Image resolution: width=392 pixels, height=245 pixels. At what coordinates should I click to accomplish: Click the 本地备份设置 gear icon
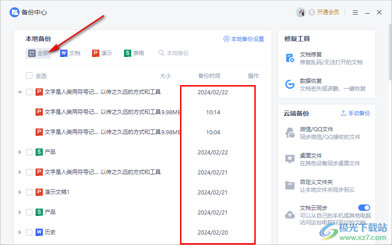pyautogui.click(x=226, y=39)
